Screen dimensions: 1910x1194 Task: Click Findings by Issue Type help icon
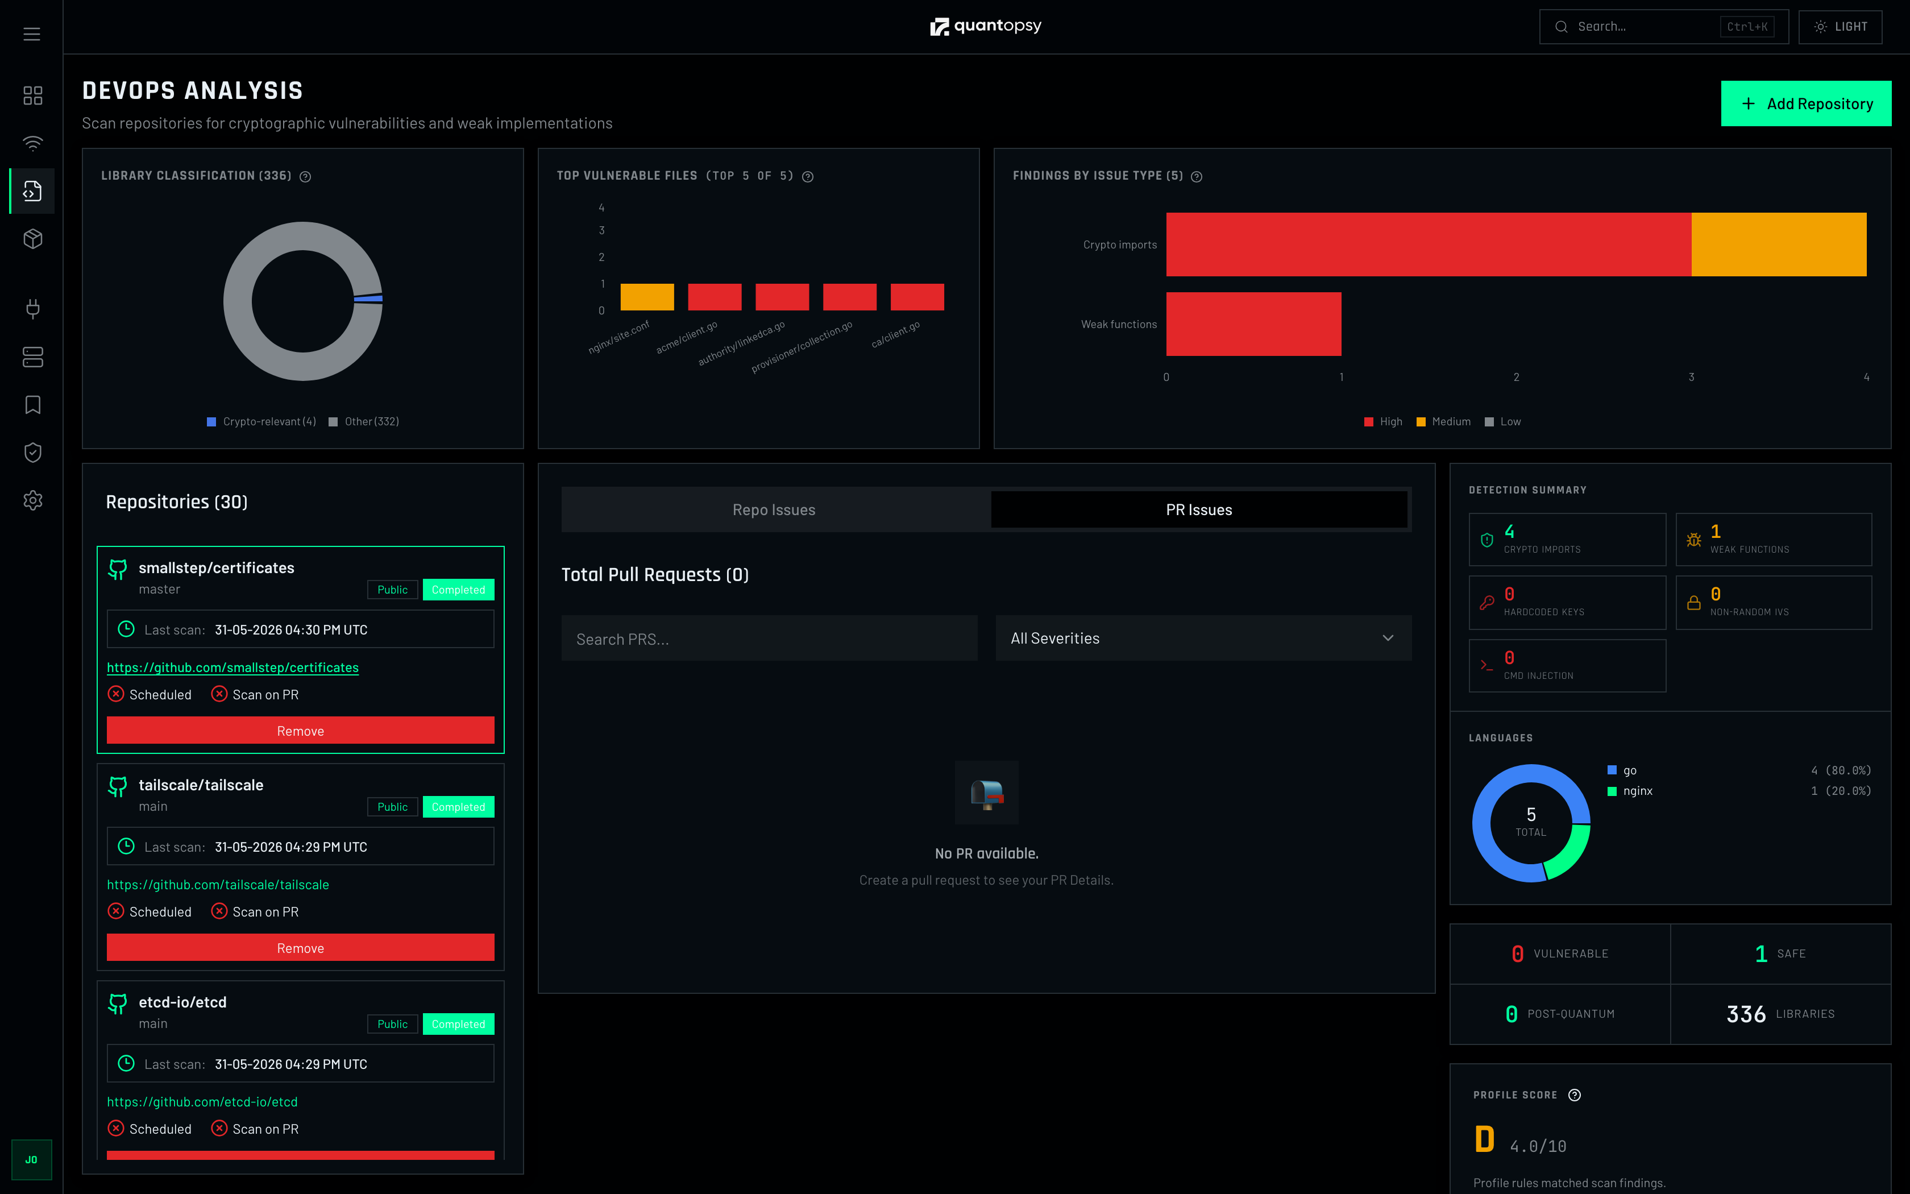[x=1197, y=177]
